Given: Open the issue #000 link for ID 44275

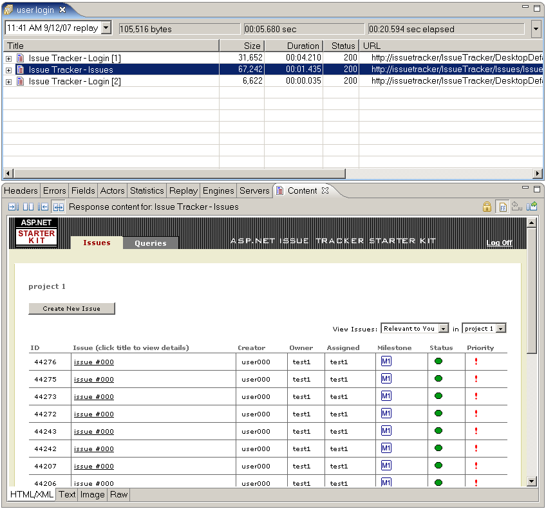Looking at the screenshot, I should tap(93, 379).
